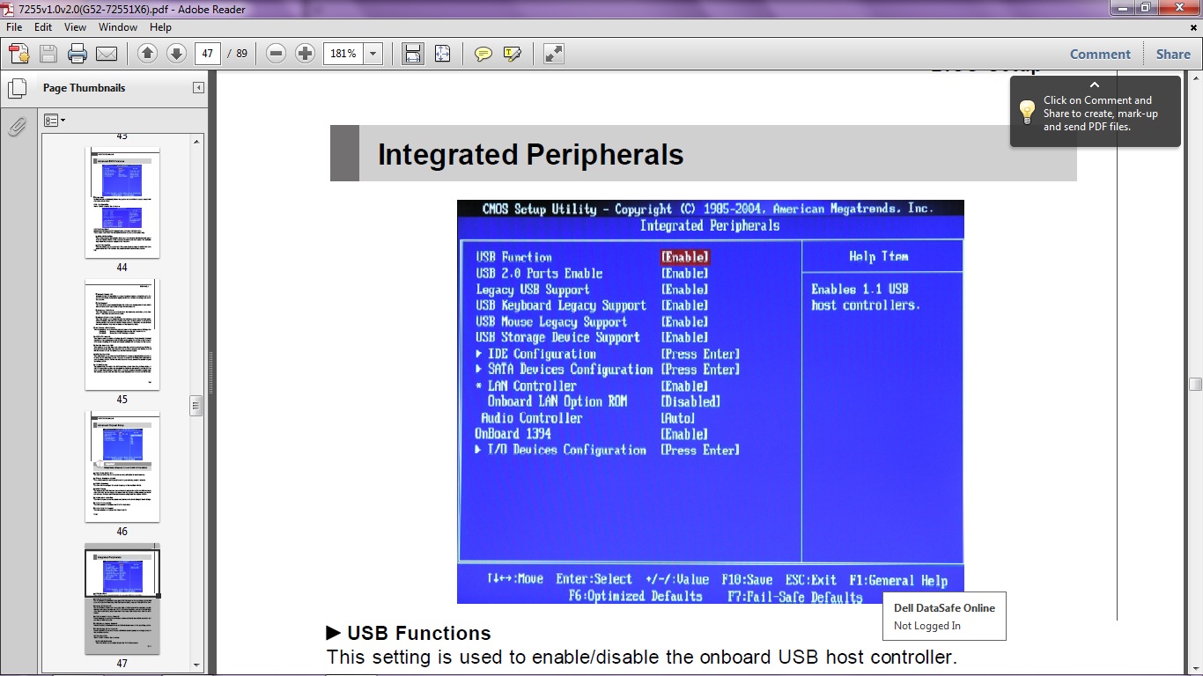
Task: Click the Dell DataSafe Online popup
Action: (x=944, y=616)
